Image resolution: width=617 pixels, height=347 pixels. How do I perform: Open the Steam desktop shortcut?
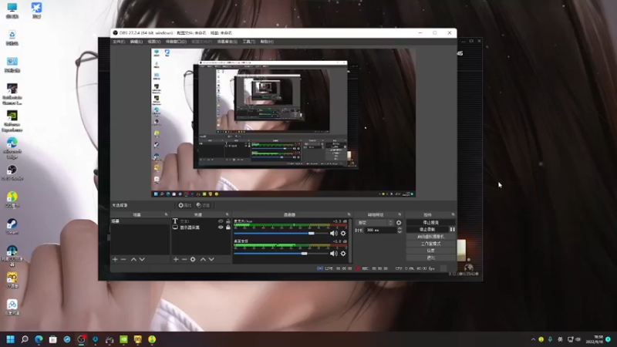tap(12, 227)
